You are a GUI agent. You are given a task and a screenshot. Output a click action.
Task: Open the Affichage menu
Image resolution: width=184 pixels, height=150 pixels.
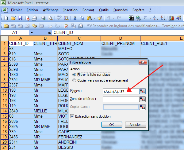point(51,10)
